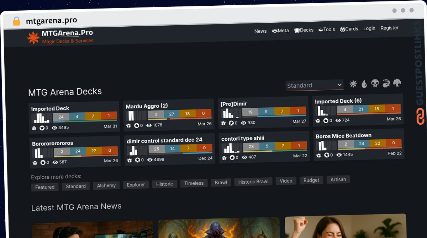
Task: Open the [Pro]Dimir deck
Action: click(x=233, y=104)
